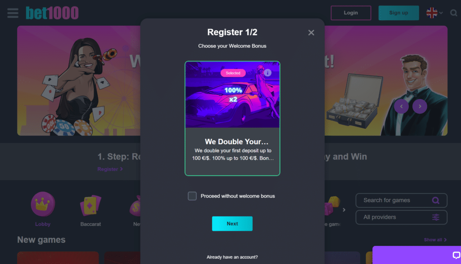
Task: Go to previous banner slide
Action: pos(401,106)
